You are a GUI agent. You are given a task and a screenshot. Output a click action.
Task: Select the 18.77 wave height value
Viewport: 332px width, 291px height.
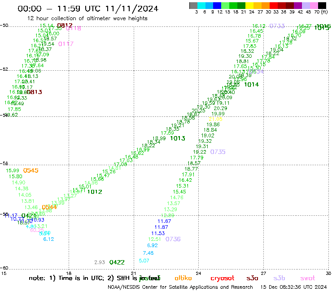[x=191, y=169]
